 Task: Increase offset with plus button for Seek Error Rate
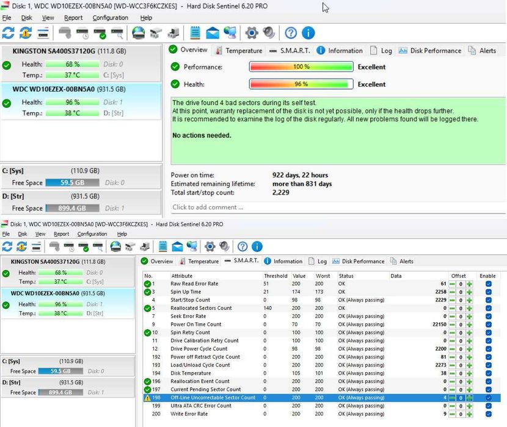click(x=469, y=317)
